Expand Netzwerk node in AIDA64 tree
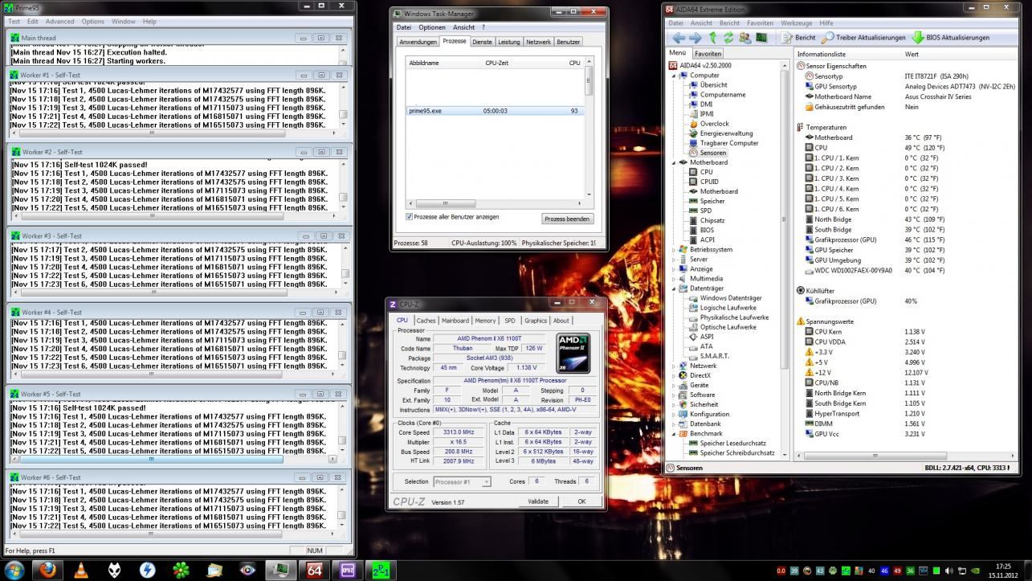This screenshot has width=1032, height=581. 674,366
